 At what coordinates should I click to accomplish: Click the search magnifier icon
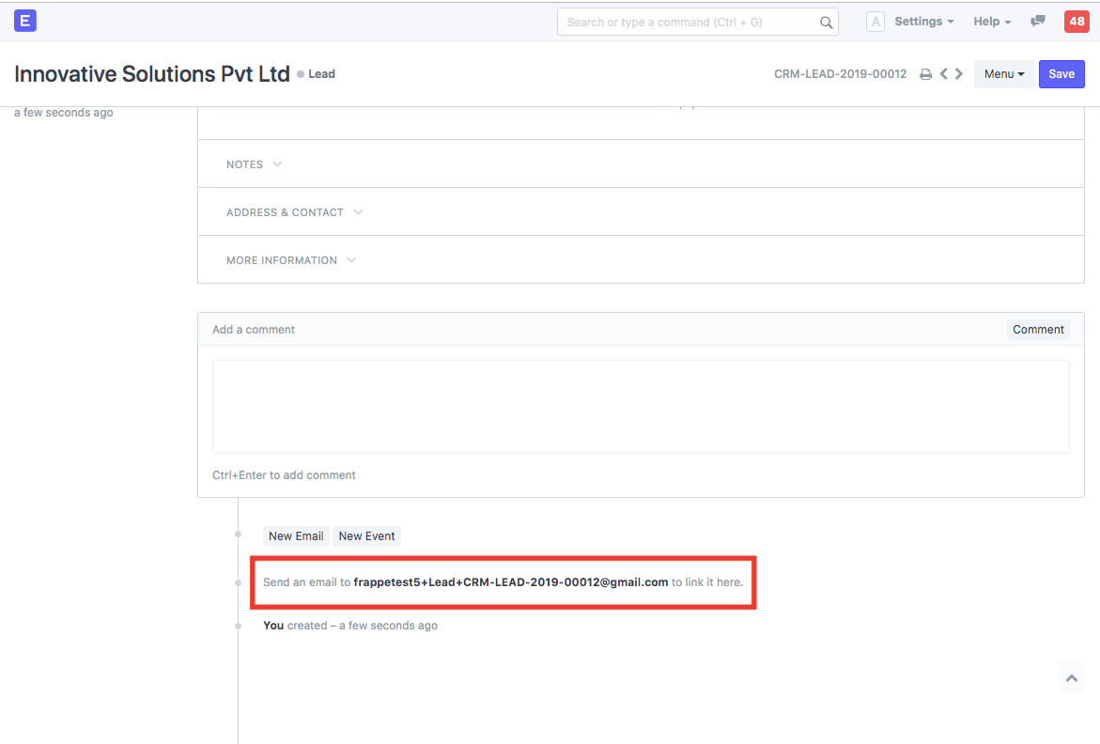tap(827, 23)
